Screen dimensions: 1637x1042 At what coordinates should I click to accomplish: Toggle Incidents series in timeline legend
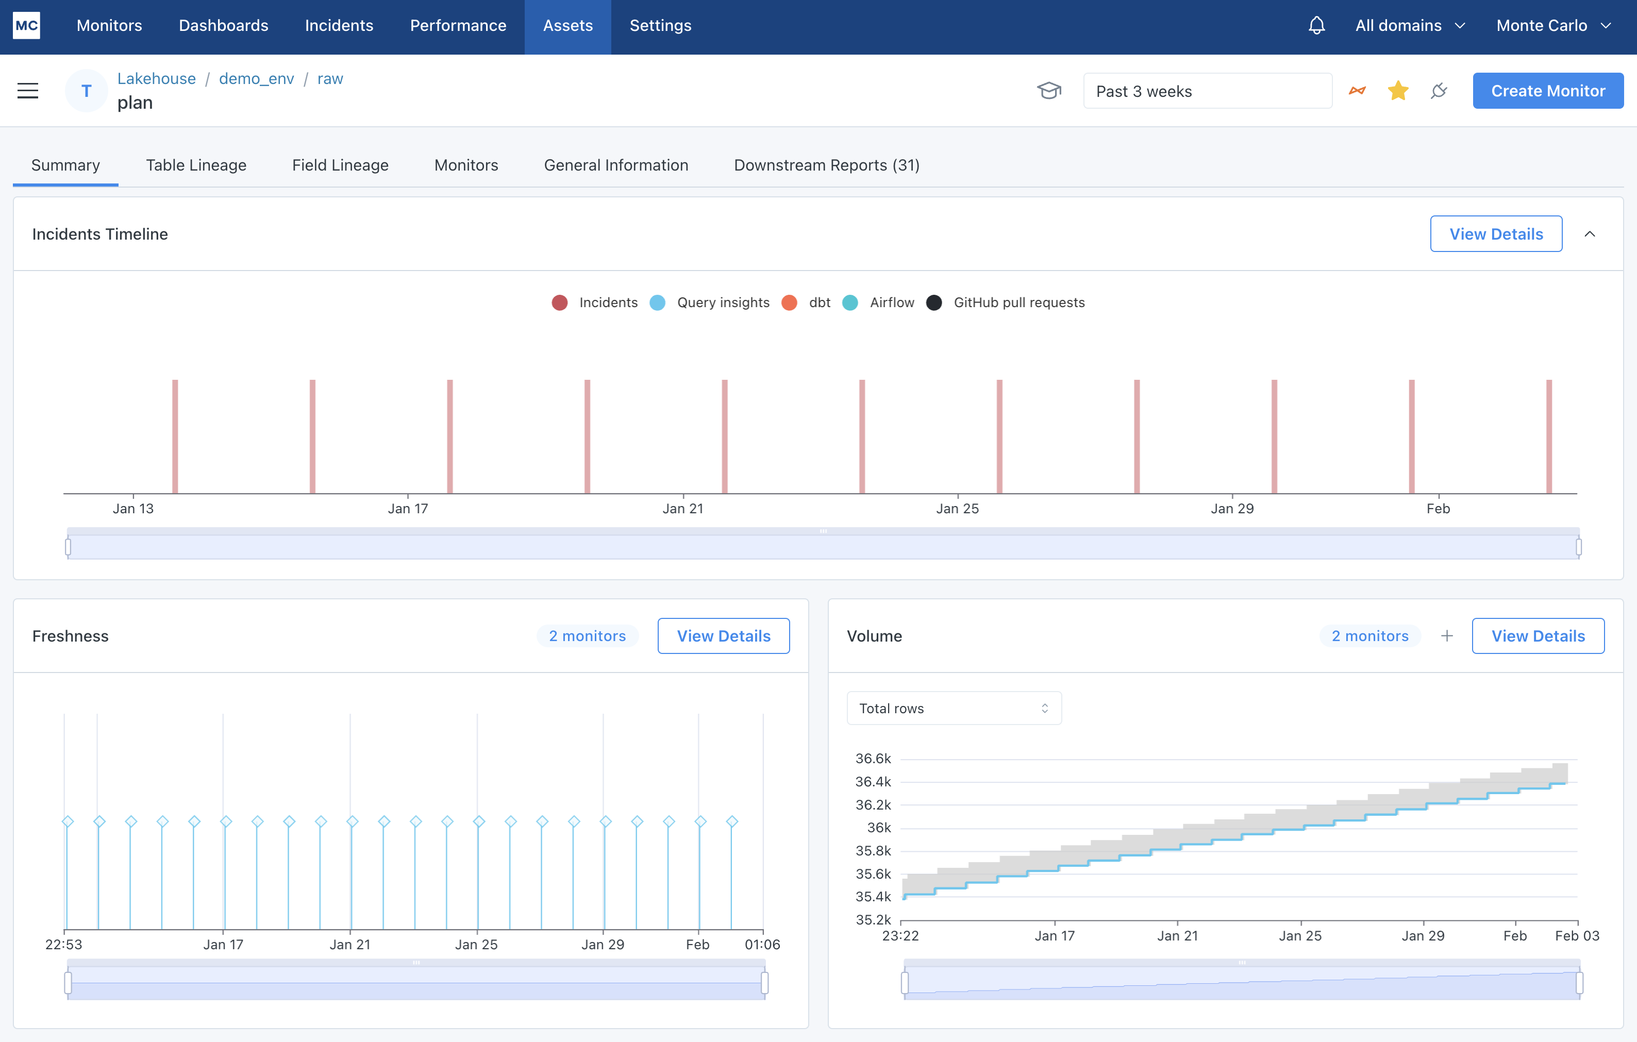595,302
